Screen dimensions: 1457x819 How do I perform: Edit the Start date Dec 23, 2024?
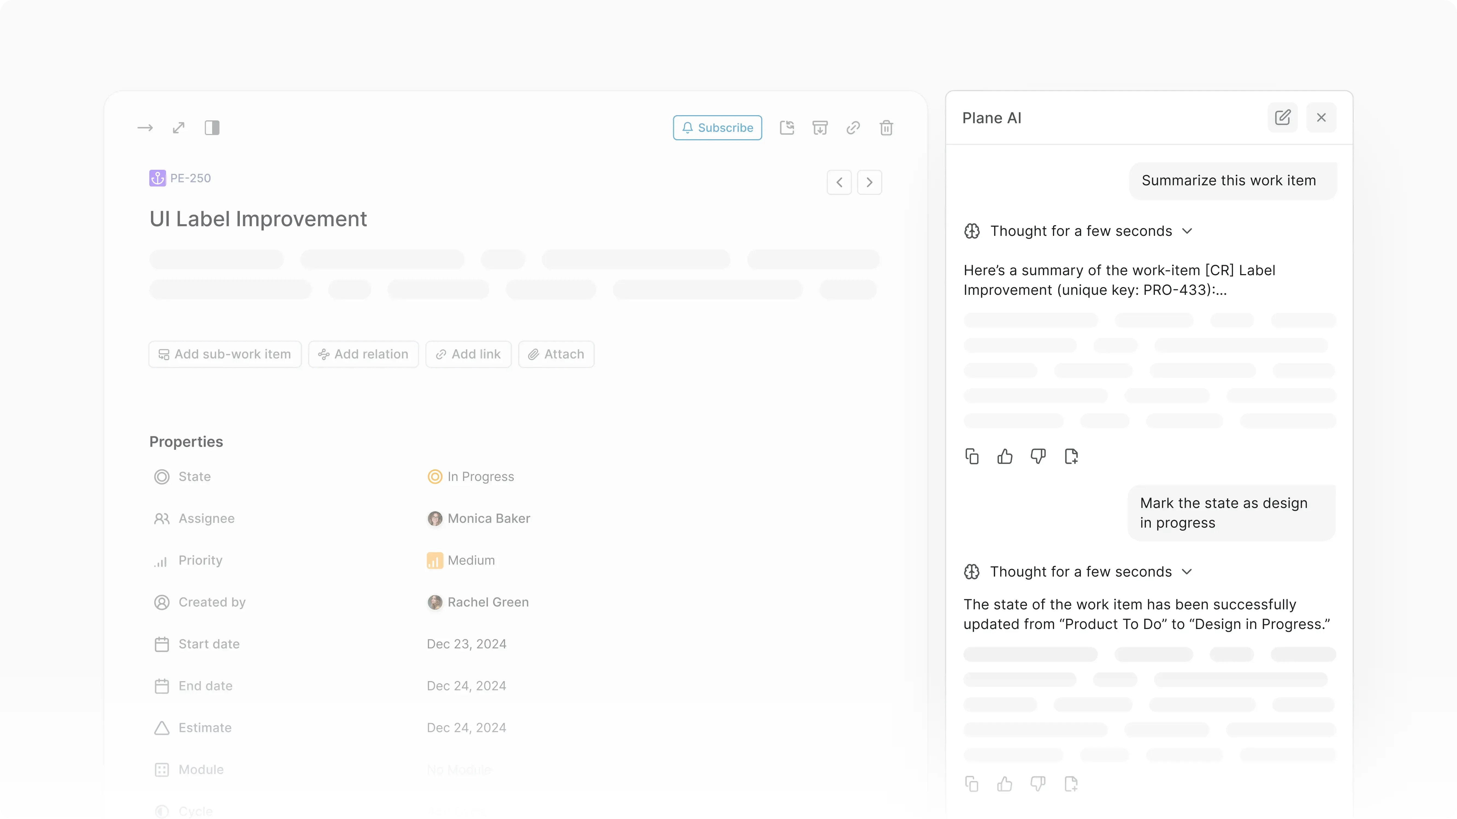point(466,644)
